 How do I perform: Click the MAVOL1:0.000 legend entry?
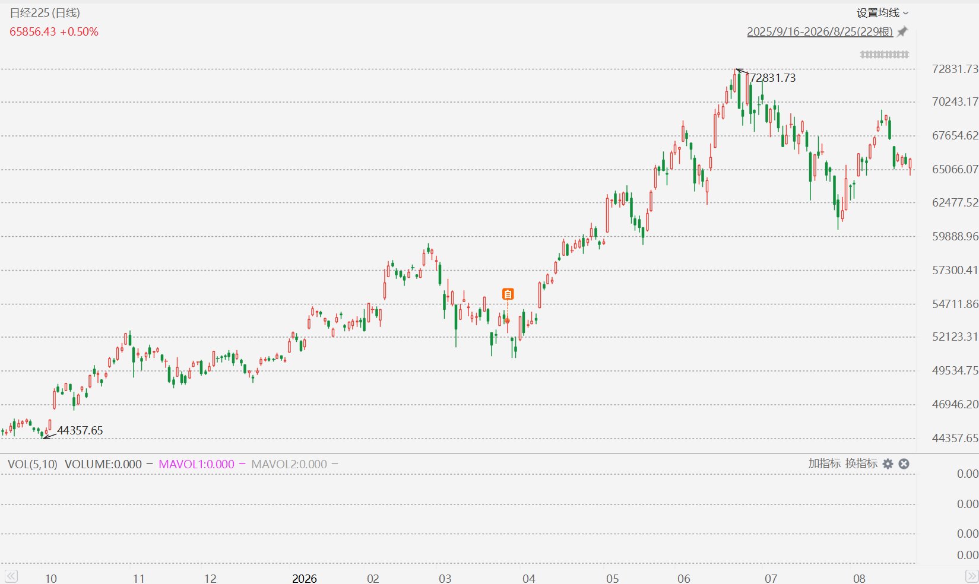[197, 464]
